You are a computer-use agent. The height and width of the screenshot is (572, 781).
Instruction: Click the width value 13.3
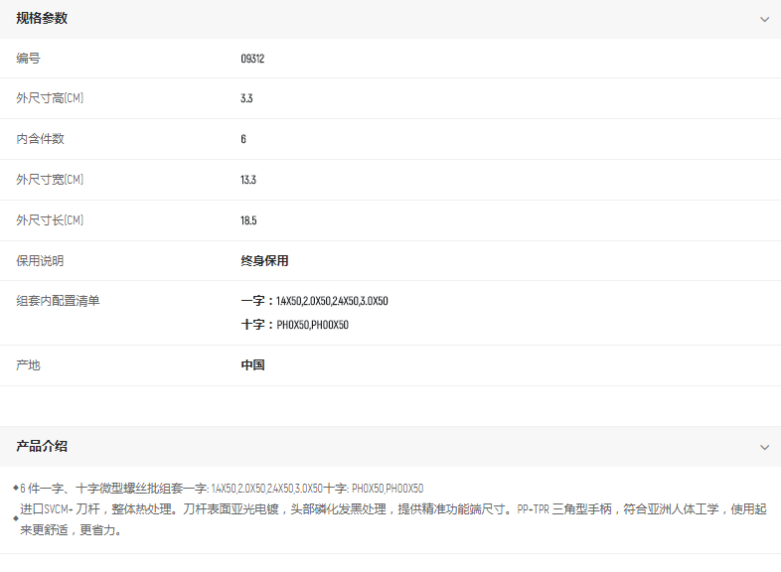248,180
